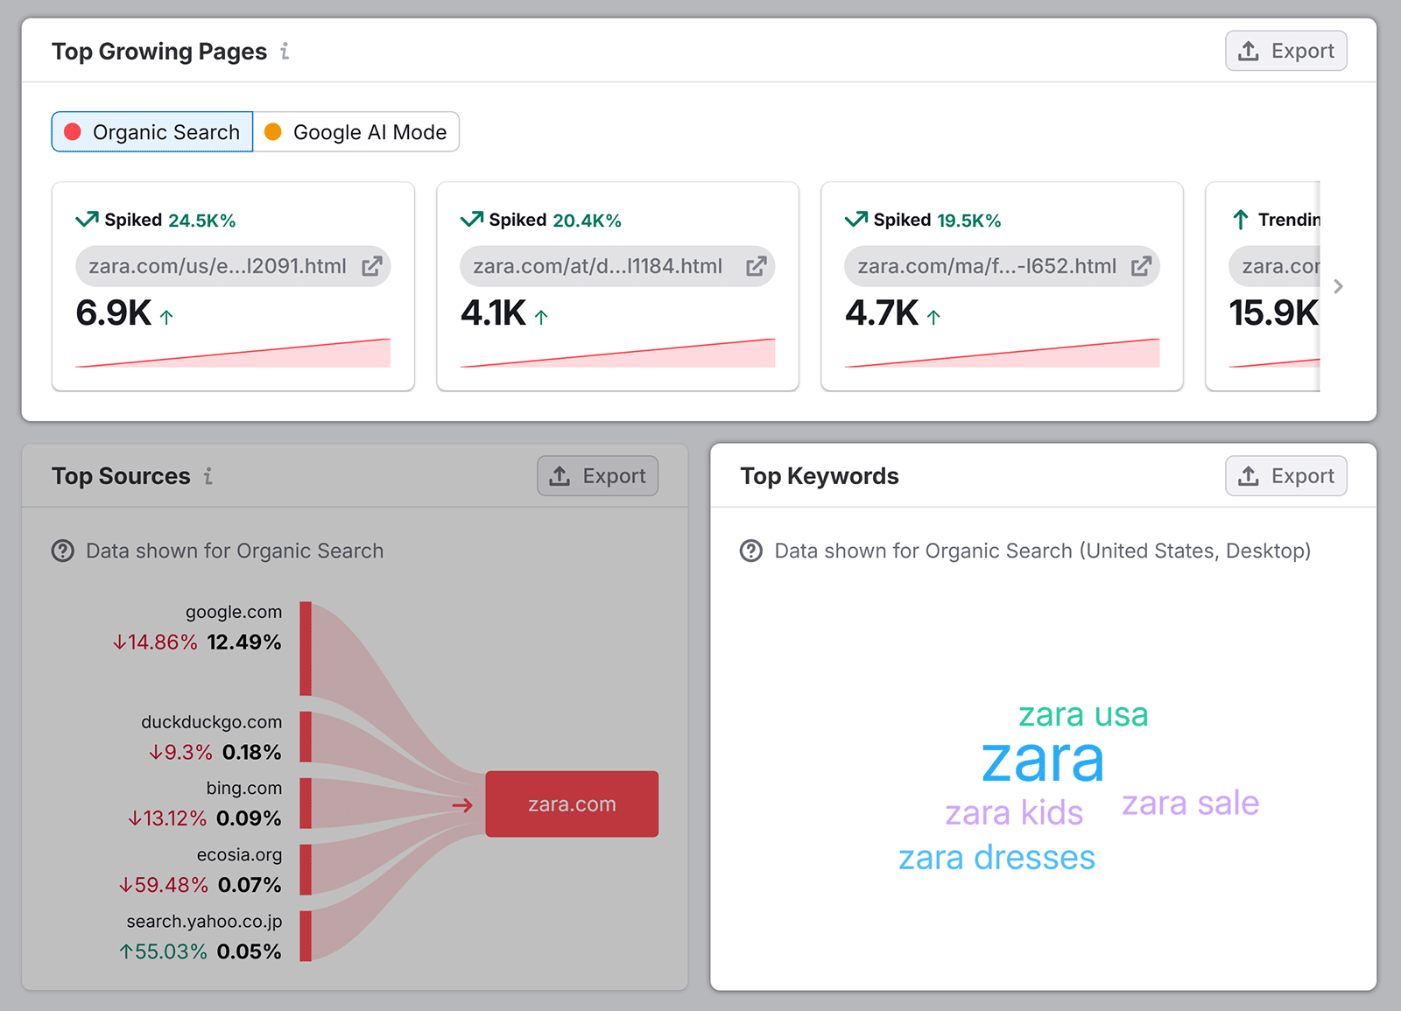Click the sparkline chart under 6.9K
Image resolution: width=1401 pixels, height=1011 pixels.
coord(233,353)
